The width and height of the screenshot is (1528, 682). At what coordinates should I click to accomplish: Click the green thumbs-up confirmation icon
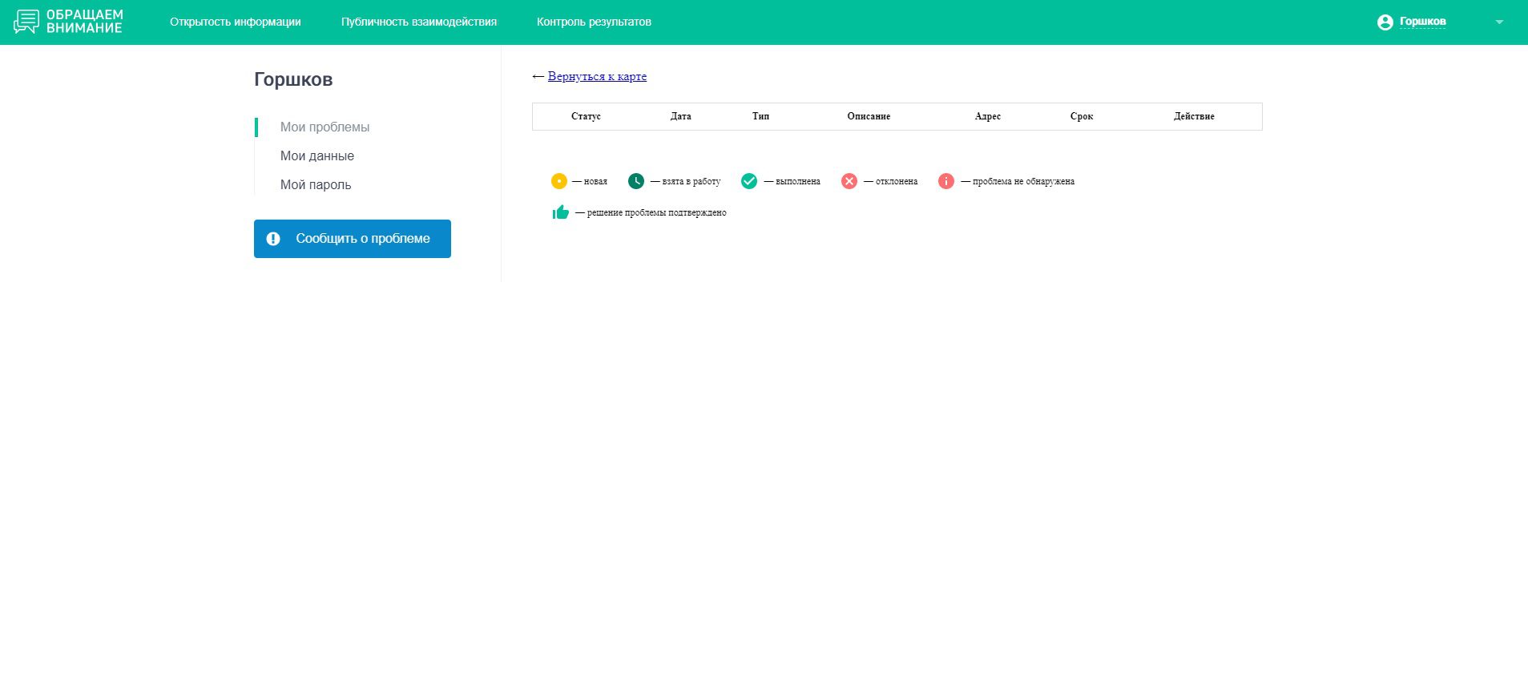click(x=560, y=212)
